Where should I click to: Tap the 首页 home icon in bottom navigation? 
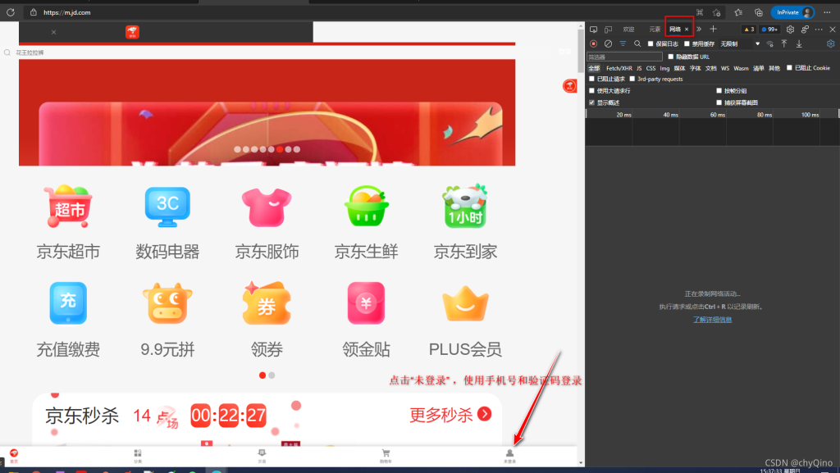pos(14,456)
